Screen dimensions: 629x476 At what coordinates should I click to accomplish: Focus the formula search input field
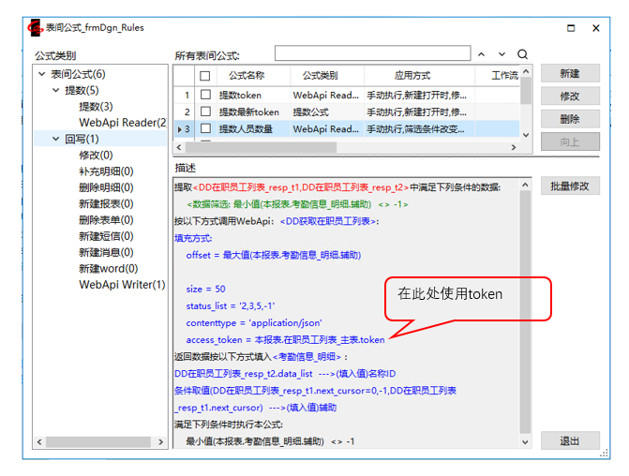coord(372,54)
